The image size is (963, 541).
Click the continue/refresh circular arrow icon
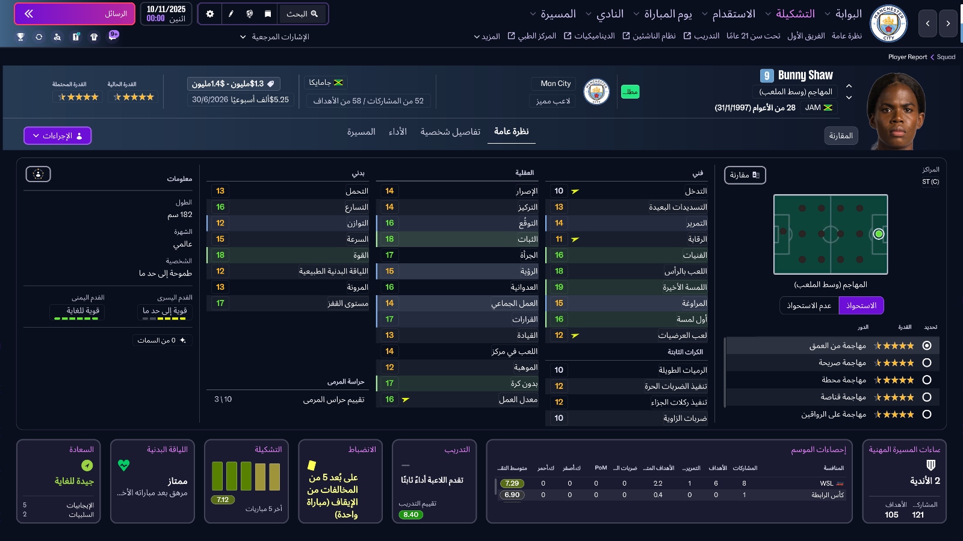point(40,37)
